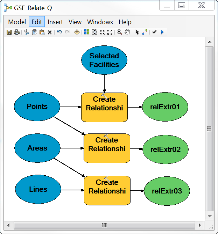Cut the selected element with the scissors icon
Viewport: 218px width, 234px height.
click(x=27, y=32)
